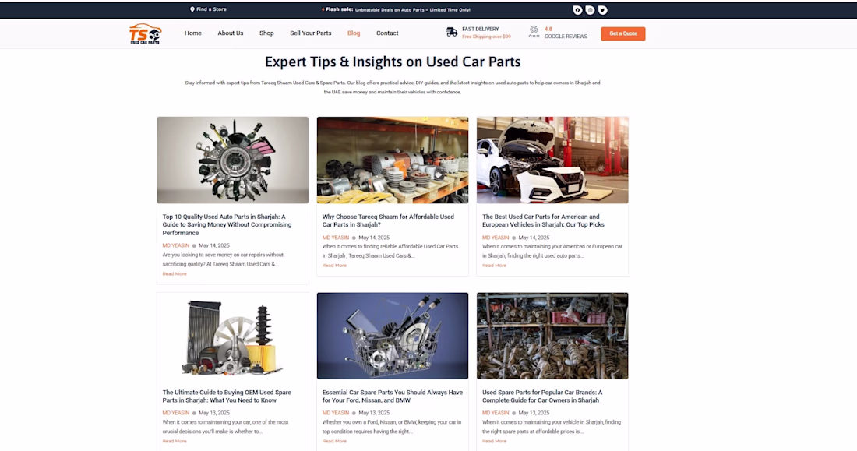The image size is (857, 451).
Task: Open the Sell Your Parts page
Action: (x=310, y=33)
